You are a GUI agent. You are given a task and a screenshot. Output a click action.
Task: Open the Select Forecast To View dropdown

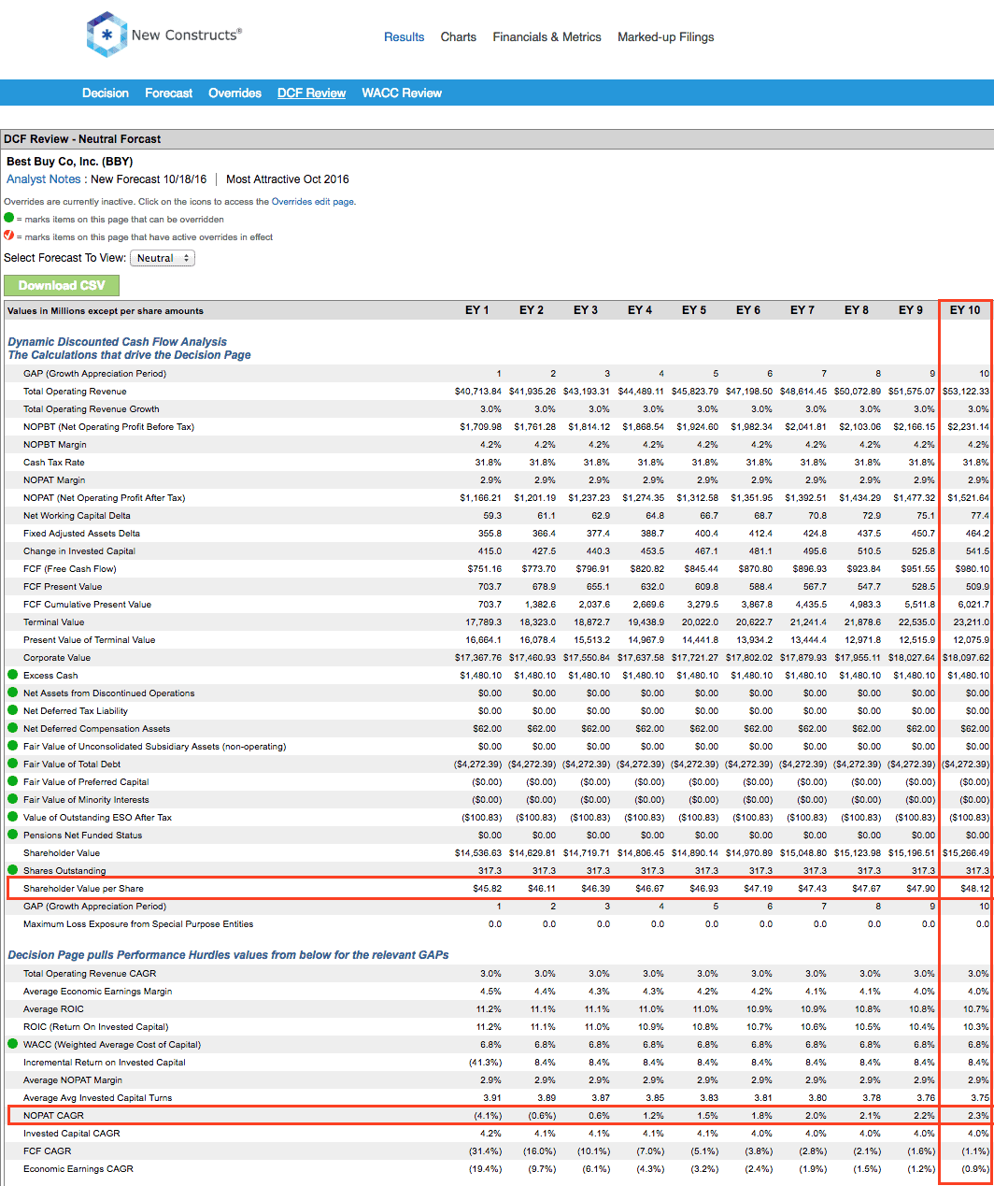163,258
